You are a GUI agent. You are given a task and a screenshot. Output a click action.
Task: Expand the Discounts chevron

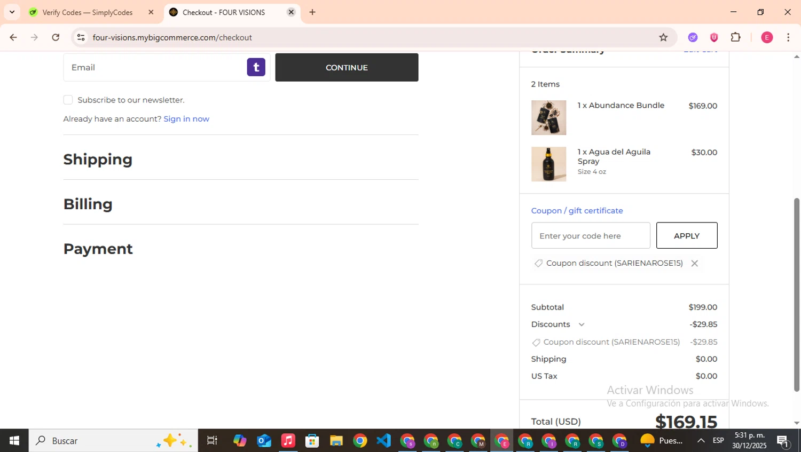[x=582, y=324]
